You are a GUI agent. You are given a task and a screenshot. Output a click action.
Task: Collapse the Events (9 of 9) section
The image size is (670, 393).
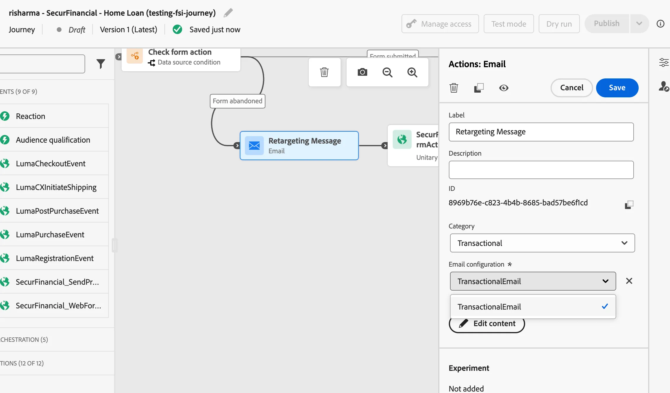pos(57,91)
